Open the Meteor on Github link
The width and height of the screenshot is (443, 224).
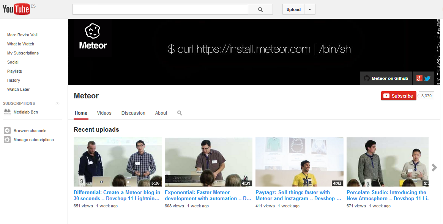point(386,78)
